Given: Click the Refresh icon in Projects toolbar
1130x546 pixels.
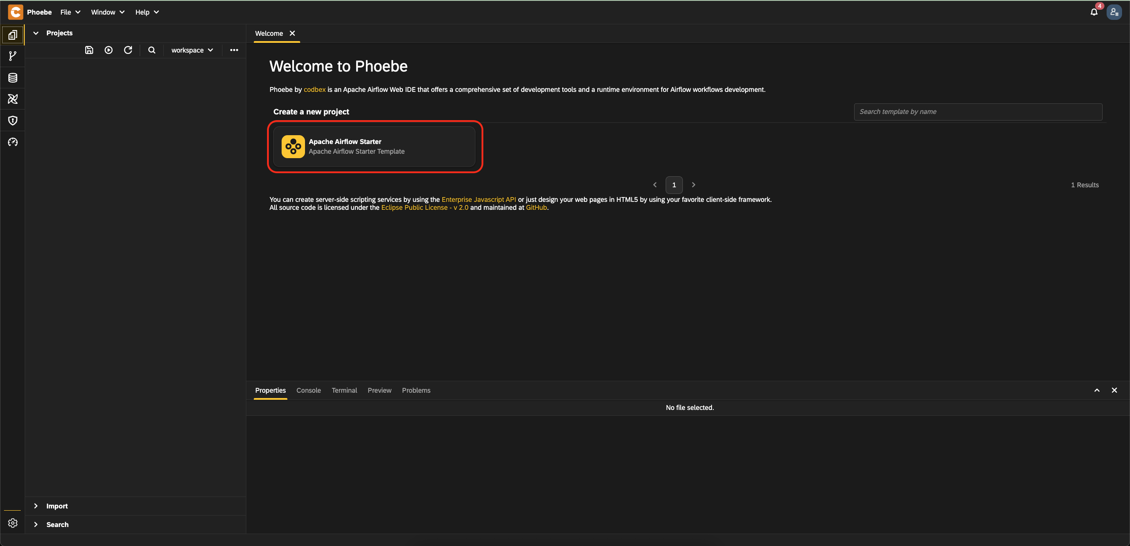Looking at the screenshot, I should click(x=128, y=50).
